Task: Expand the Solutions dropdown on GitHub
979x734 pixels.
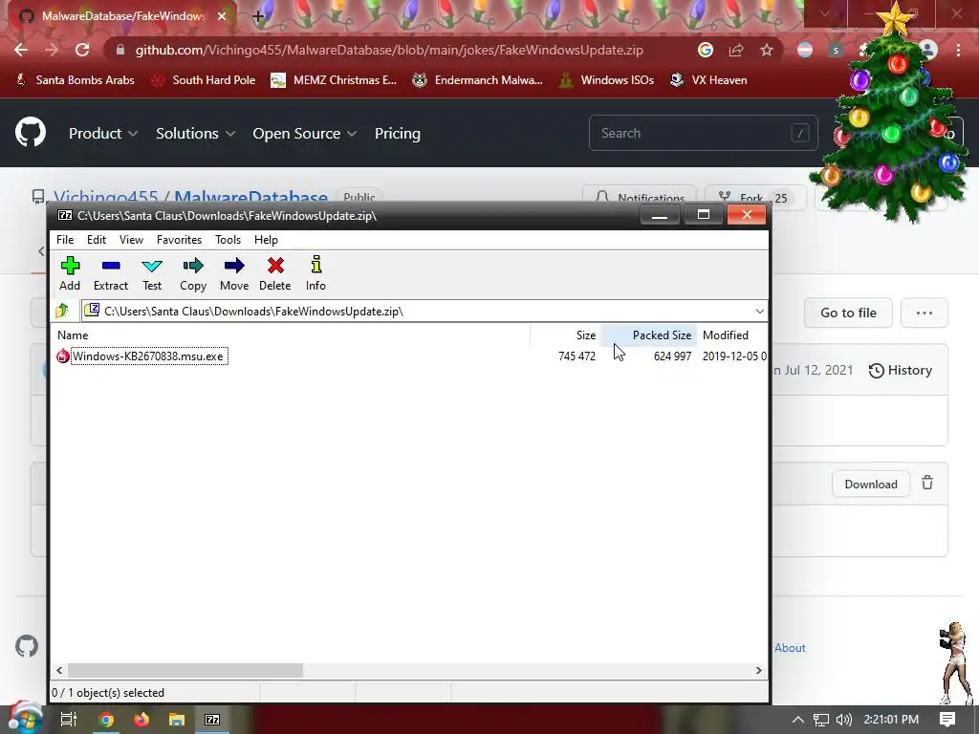Action: (x=195, y=134)
